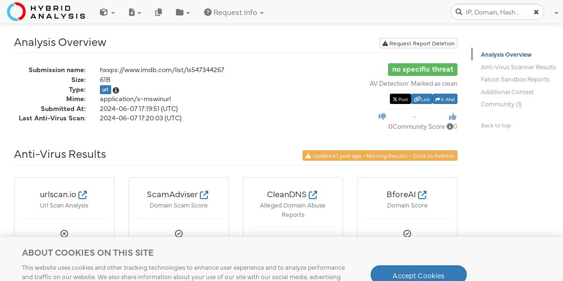Click the search magnifier icon
Viewport: 563px width, 281px height.
pyautogui.click(x=458, y=12)
